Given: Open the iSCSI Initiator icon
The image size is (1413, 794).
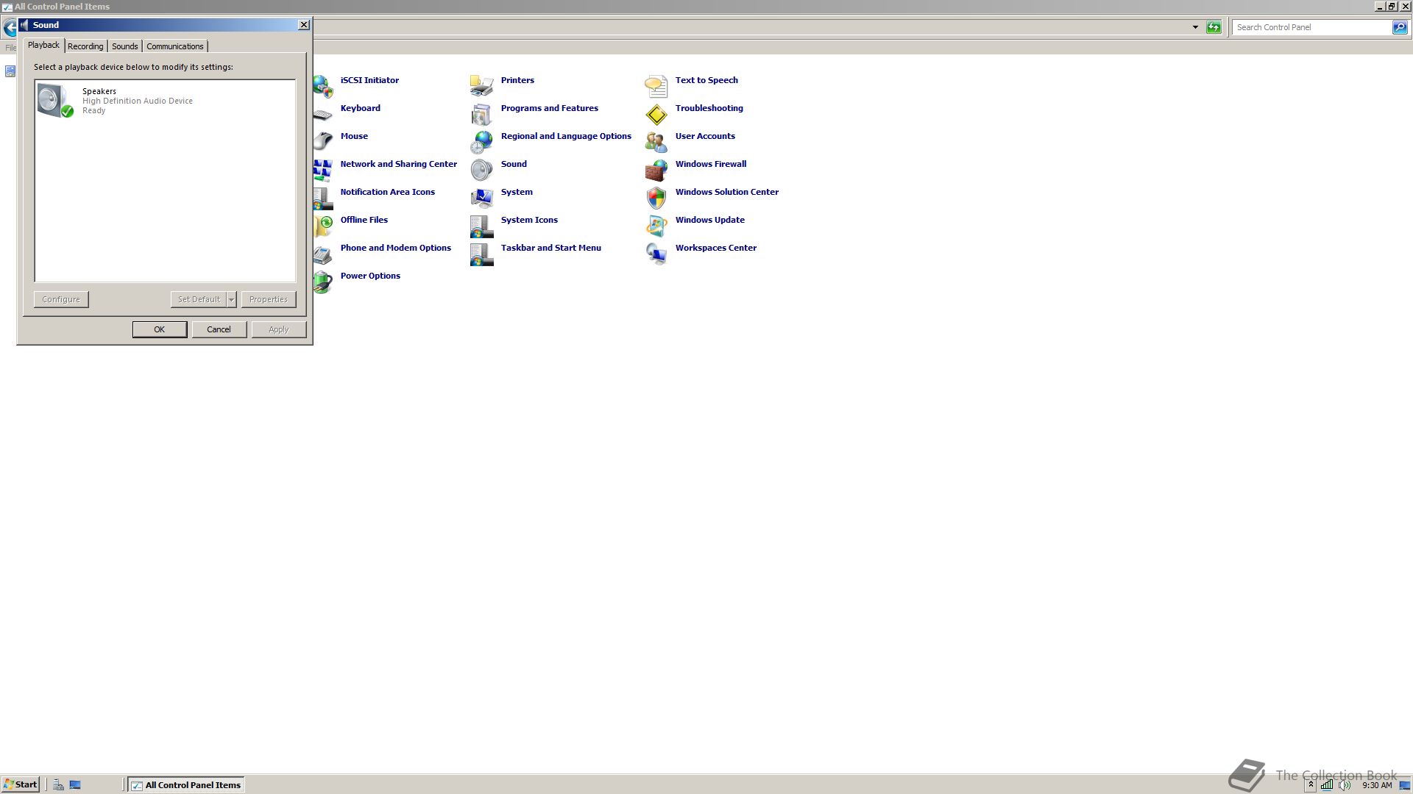Looking at the screenshot, I should 323,86.
